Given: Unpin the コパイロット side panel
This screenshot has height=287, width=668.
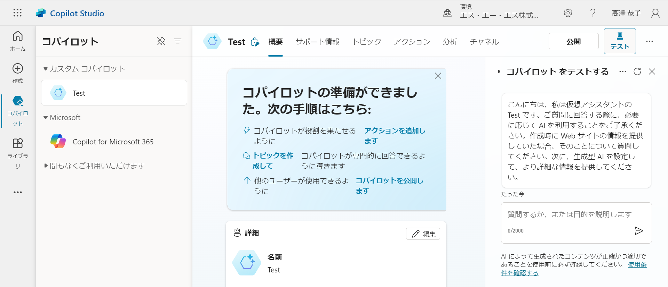Looking at the screenshot, I should [x=161, y=41].
